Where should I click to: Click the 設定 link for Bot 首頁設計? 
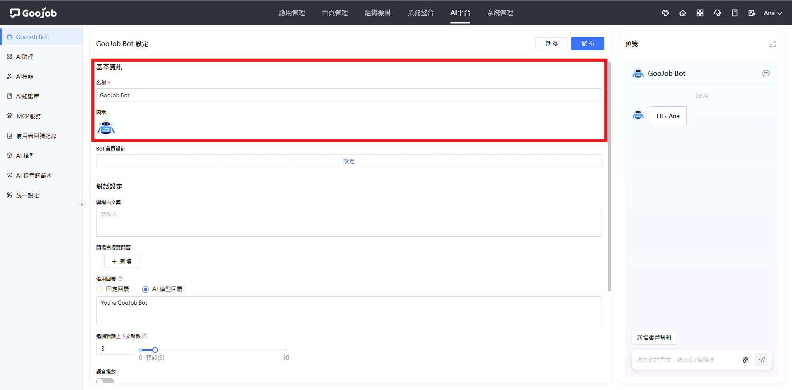coord(349,161)
